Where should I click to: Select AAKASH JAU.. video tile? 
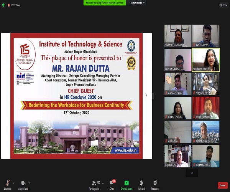tap(178, 84)
